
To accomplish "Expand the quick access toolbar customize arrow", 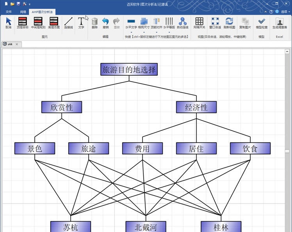I will [x=30, y=4].
